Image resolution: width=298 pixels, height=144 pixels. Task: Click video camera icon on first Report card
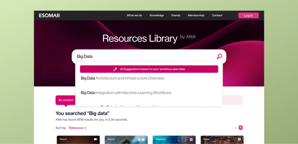coord(96,139)
